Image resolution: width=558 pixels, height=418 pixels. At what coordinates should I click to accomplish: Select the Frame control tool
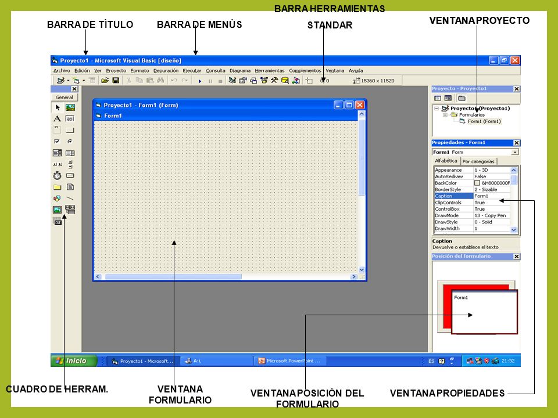58,130
